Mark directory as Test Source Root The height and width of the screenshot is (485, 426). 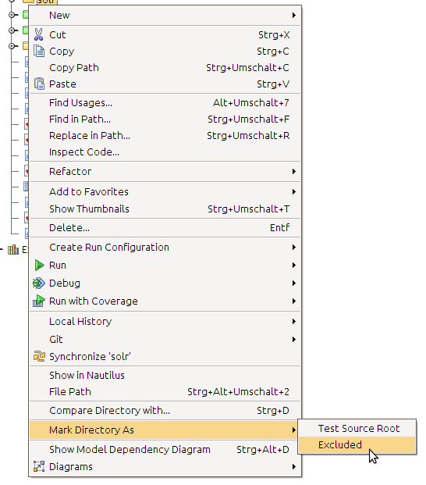(x=357, y=429)
